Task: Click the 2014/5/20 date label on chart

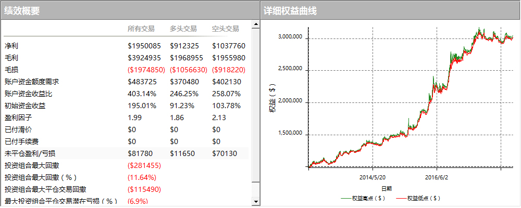Action: coord(373,177)
